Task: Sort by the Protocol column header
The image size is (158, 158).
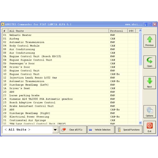Action: (x=118, y=31)
